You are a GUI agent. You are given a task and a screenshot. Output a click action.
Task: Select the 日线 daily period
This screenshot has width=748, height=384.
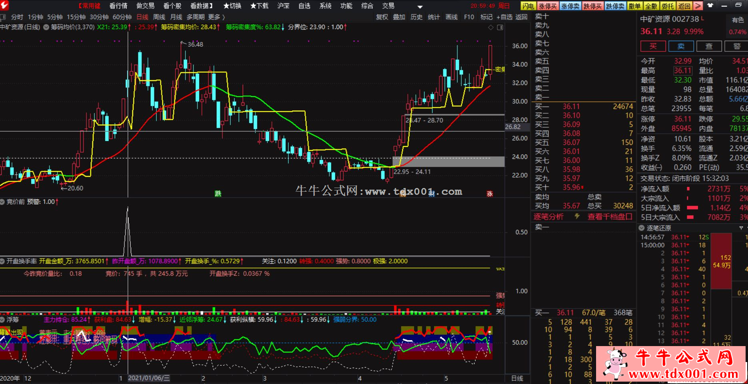coord(142,17)
